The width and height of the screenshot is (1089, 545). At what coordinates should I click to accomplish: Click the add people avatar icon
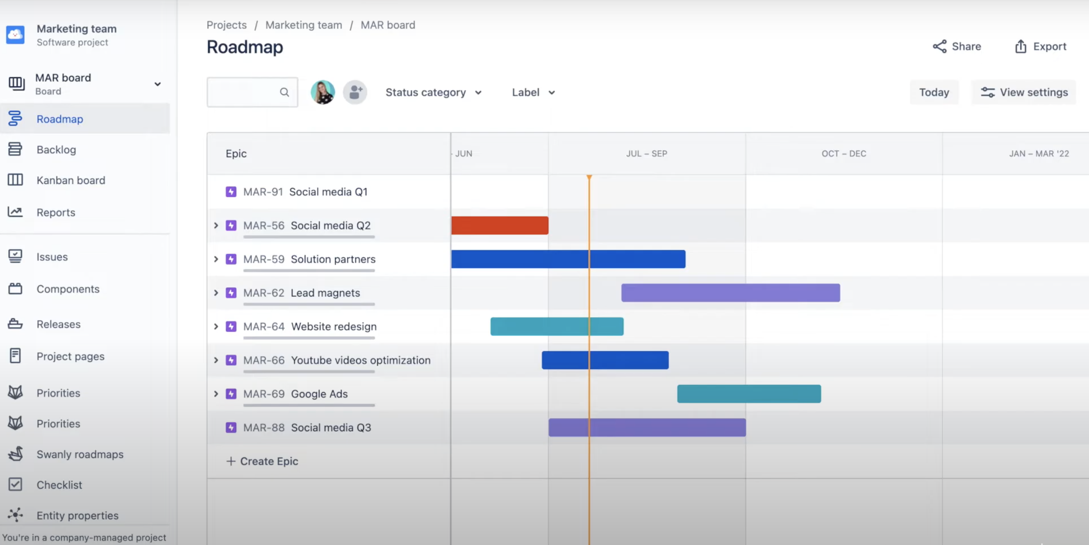coord(355,92)
